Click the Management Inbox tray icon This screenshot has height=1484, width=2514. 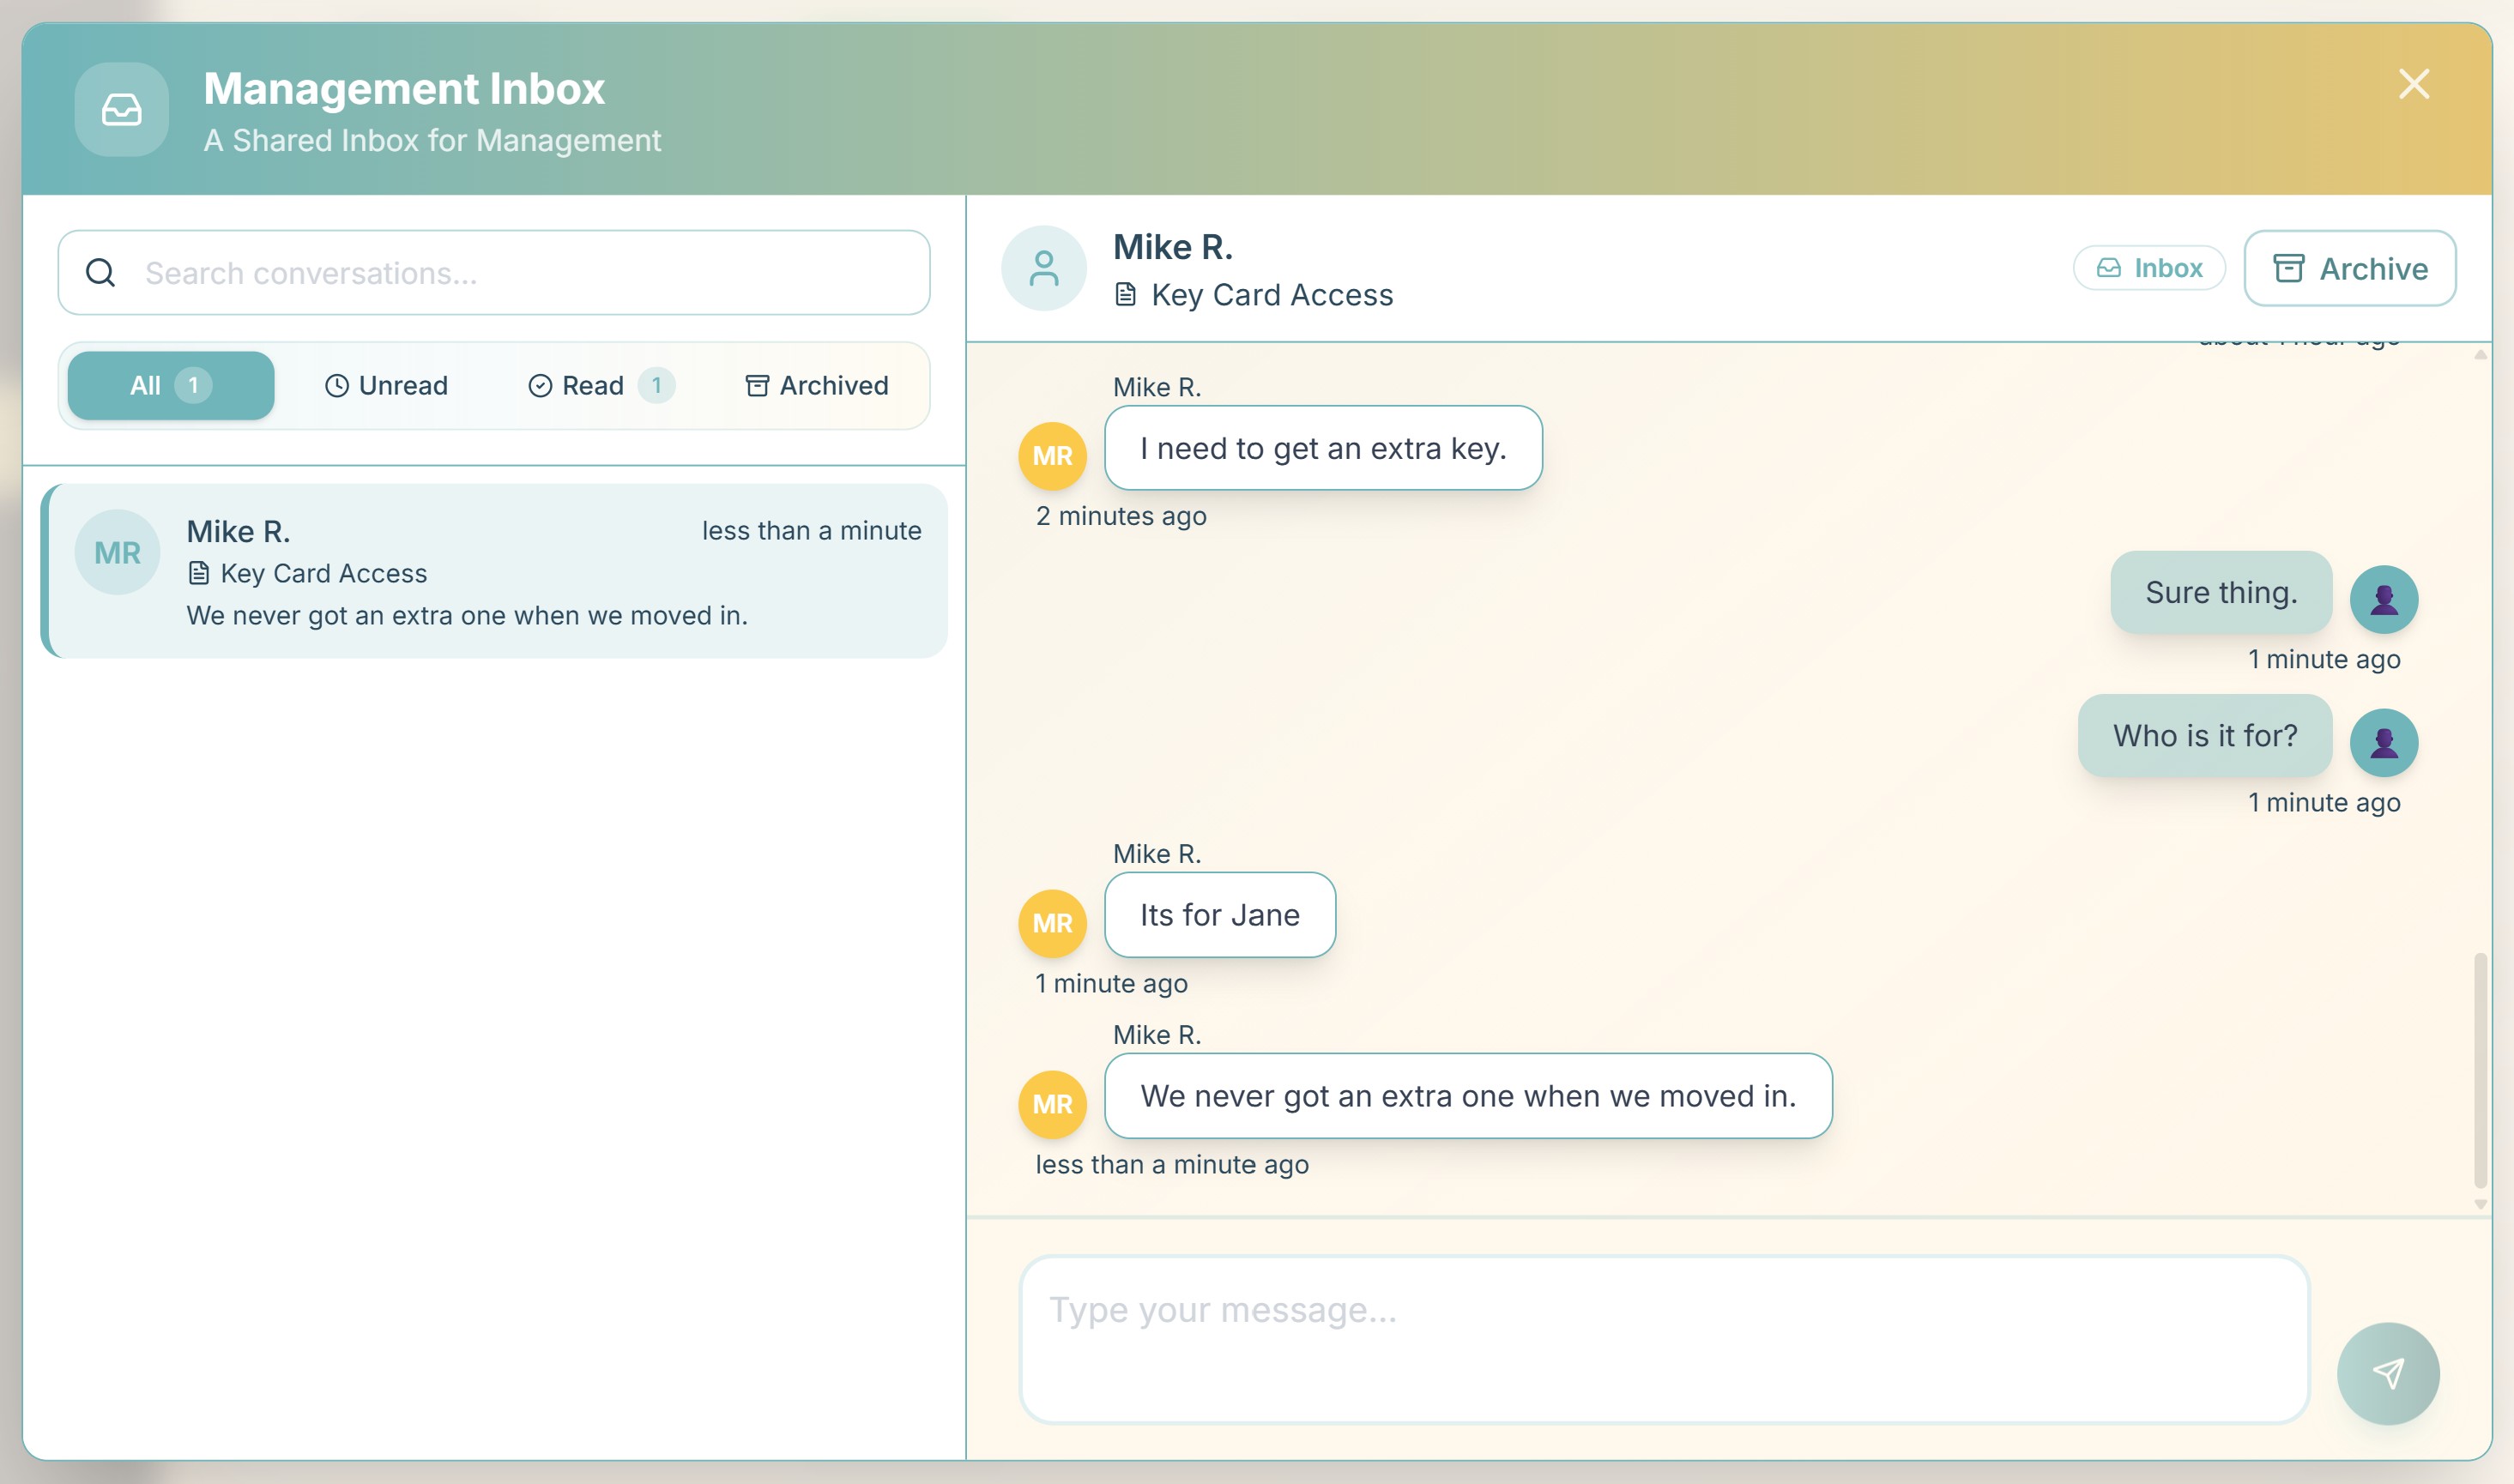[121, 109]
